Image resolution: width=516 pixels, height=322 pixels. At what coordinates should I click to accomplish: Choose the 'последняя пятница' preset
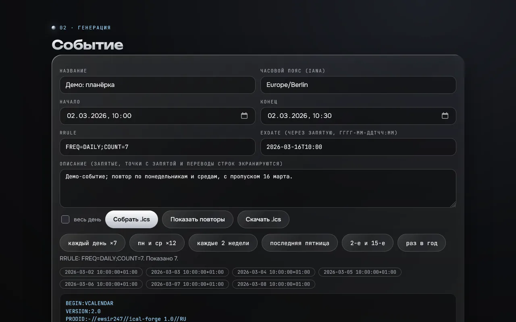pyautogui.click(x=300, y=243)
